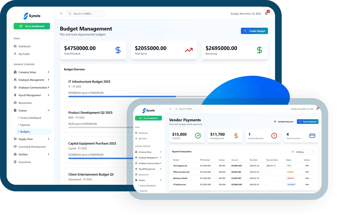
Task: Click the Search in HRMS field on Budget page
Action: [x=86, y=14]
